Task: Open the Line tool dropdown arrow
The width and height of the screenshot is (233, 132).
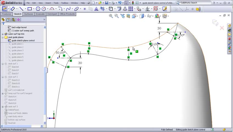Action: (x=25, y=9)
